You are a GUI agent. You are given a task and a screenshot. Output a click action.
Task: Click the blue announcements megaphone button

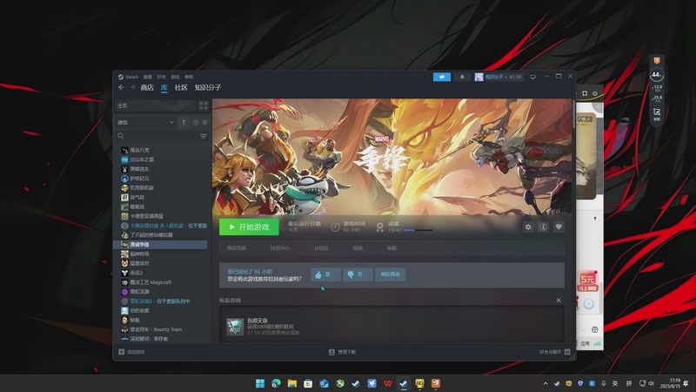click(442, 77)
